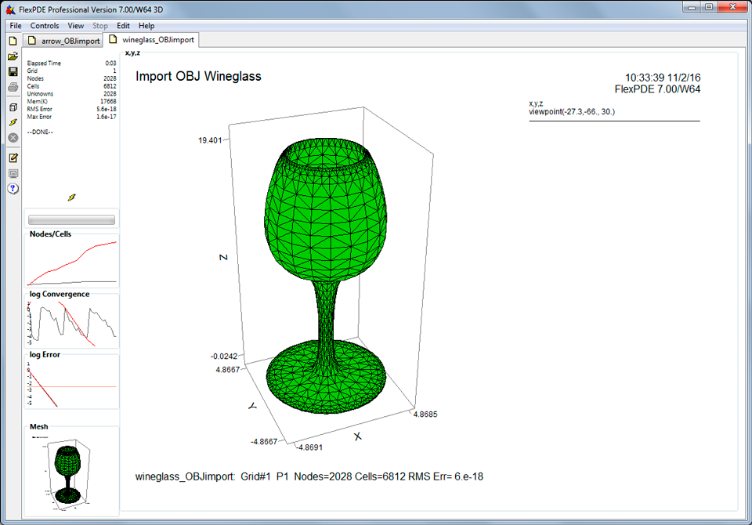Screen dimensions: 752x525
Task: Click the timestamp 10:33:39 11/2/16
Action: click(x=663, y=78)
